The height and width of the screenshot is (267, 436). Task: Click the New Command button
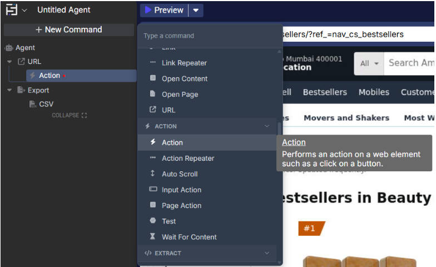point(68,29)
